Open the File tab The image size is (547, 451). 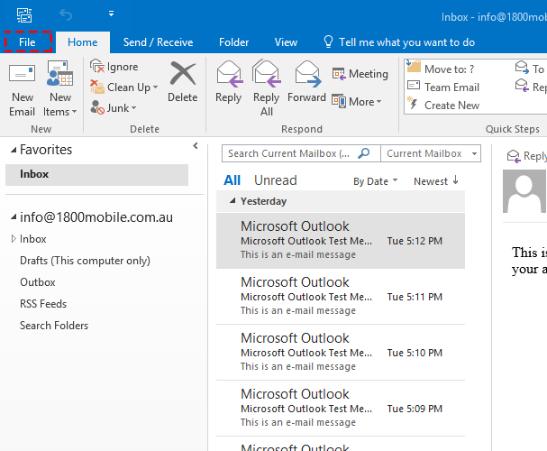tap(27, 42)
